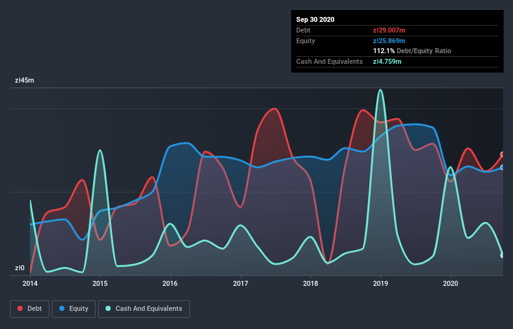
Task: Click the Equity value zł25.869m
Action: pyautogui.click(x=389, y=41)
